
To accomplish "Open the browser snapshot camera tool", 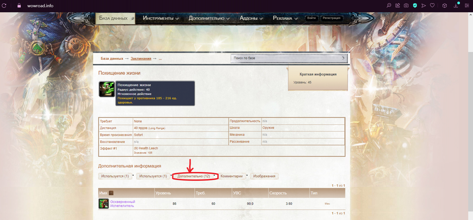I will 406,5.
